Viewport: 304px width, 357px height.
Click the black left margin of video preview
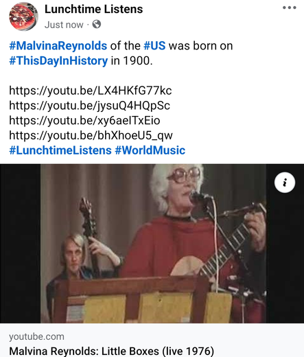coord(20,244)
